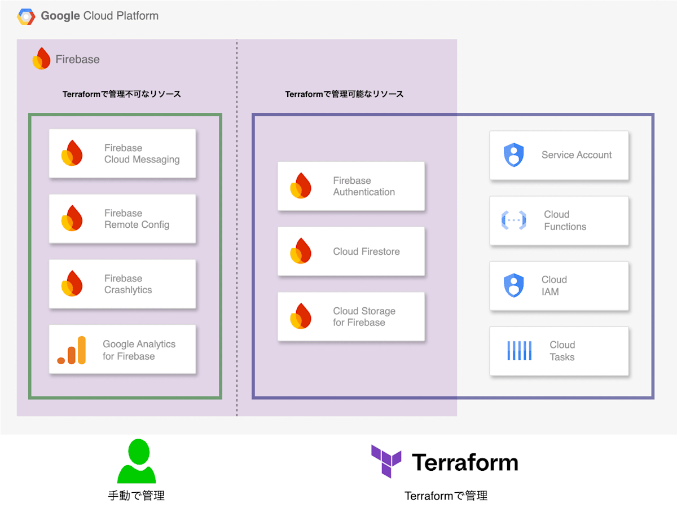Click the Firebase heading text
Viewport: 677px width, 508px height.
point(77,60)
